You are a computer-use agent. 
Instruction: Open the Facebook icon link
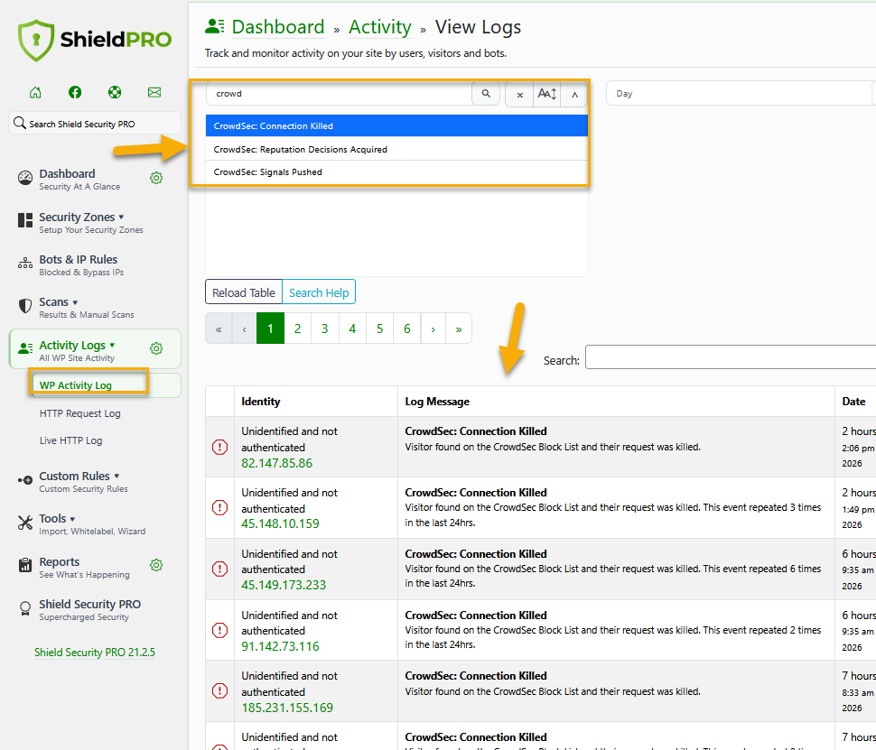tap(75, 92)
